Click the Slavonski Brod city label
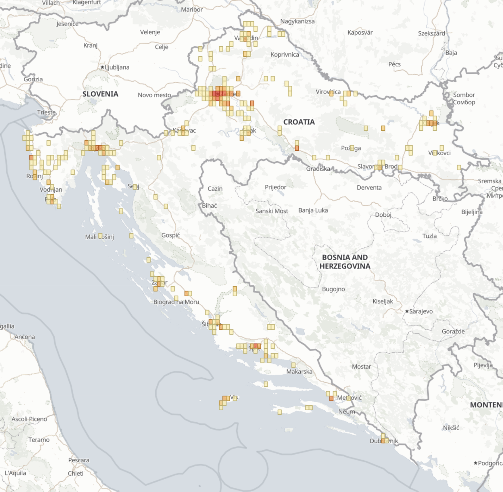Image resolution: width=503 pixels, height=492 pixels. tap(377, 166)
